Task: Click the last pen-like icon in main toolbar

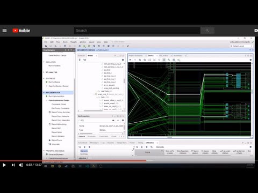Action: click(128, 46)
